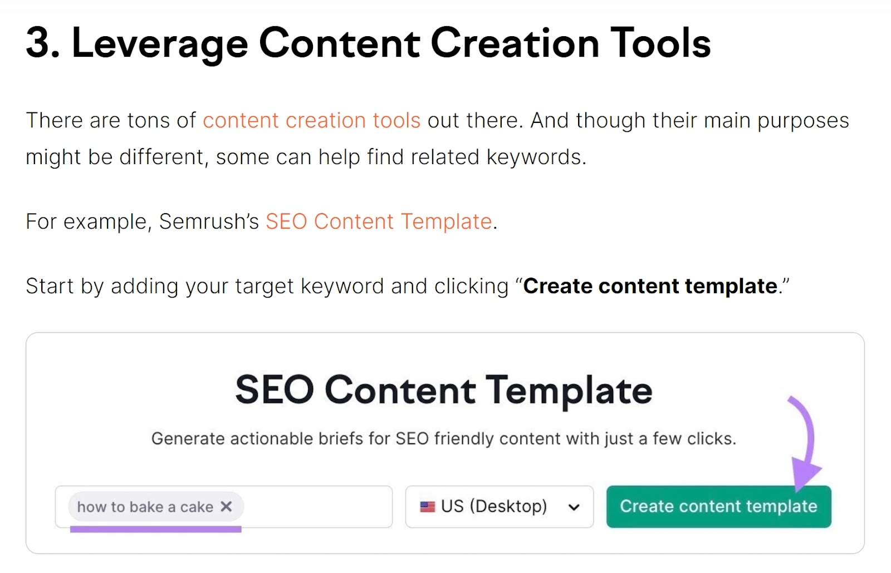This screenshot has width=891, height=573.
Task: Open the "content creation tools" link
Action: click(x=312, y=120)
